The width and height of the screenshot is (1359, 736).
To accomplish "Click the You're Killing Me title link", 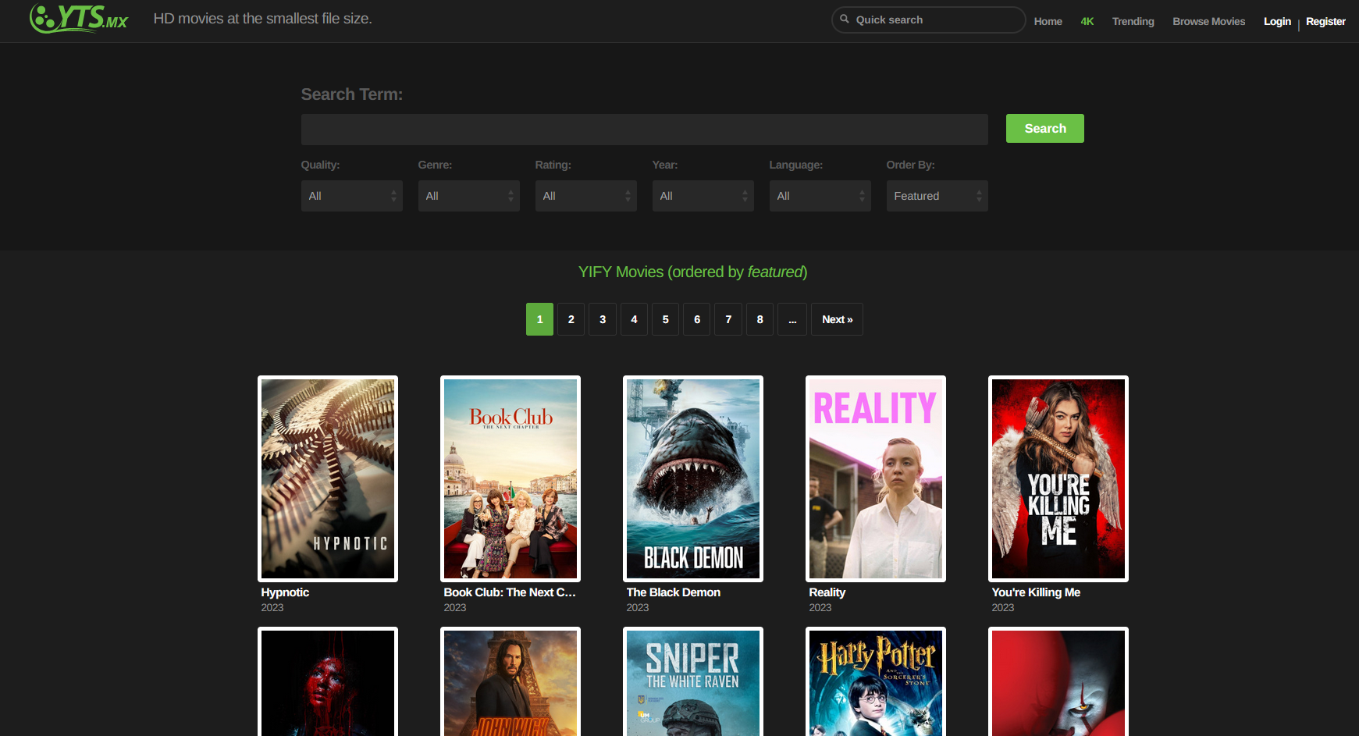I will coord(1036,592).
